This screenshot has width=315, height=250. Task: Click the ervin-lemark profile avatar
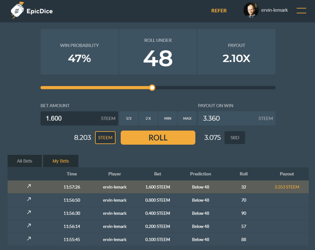click(x=251, y=11)
